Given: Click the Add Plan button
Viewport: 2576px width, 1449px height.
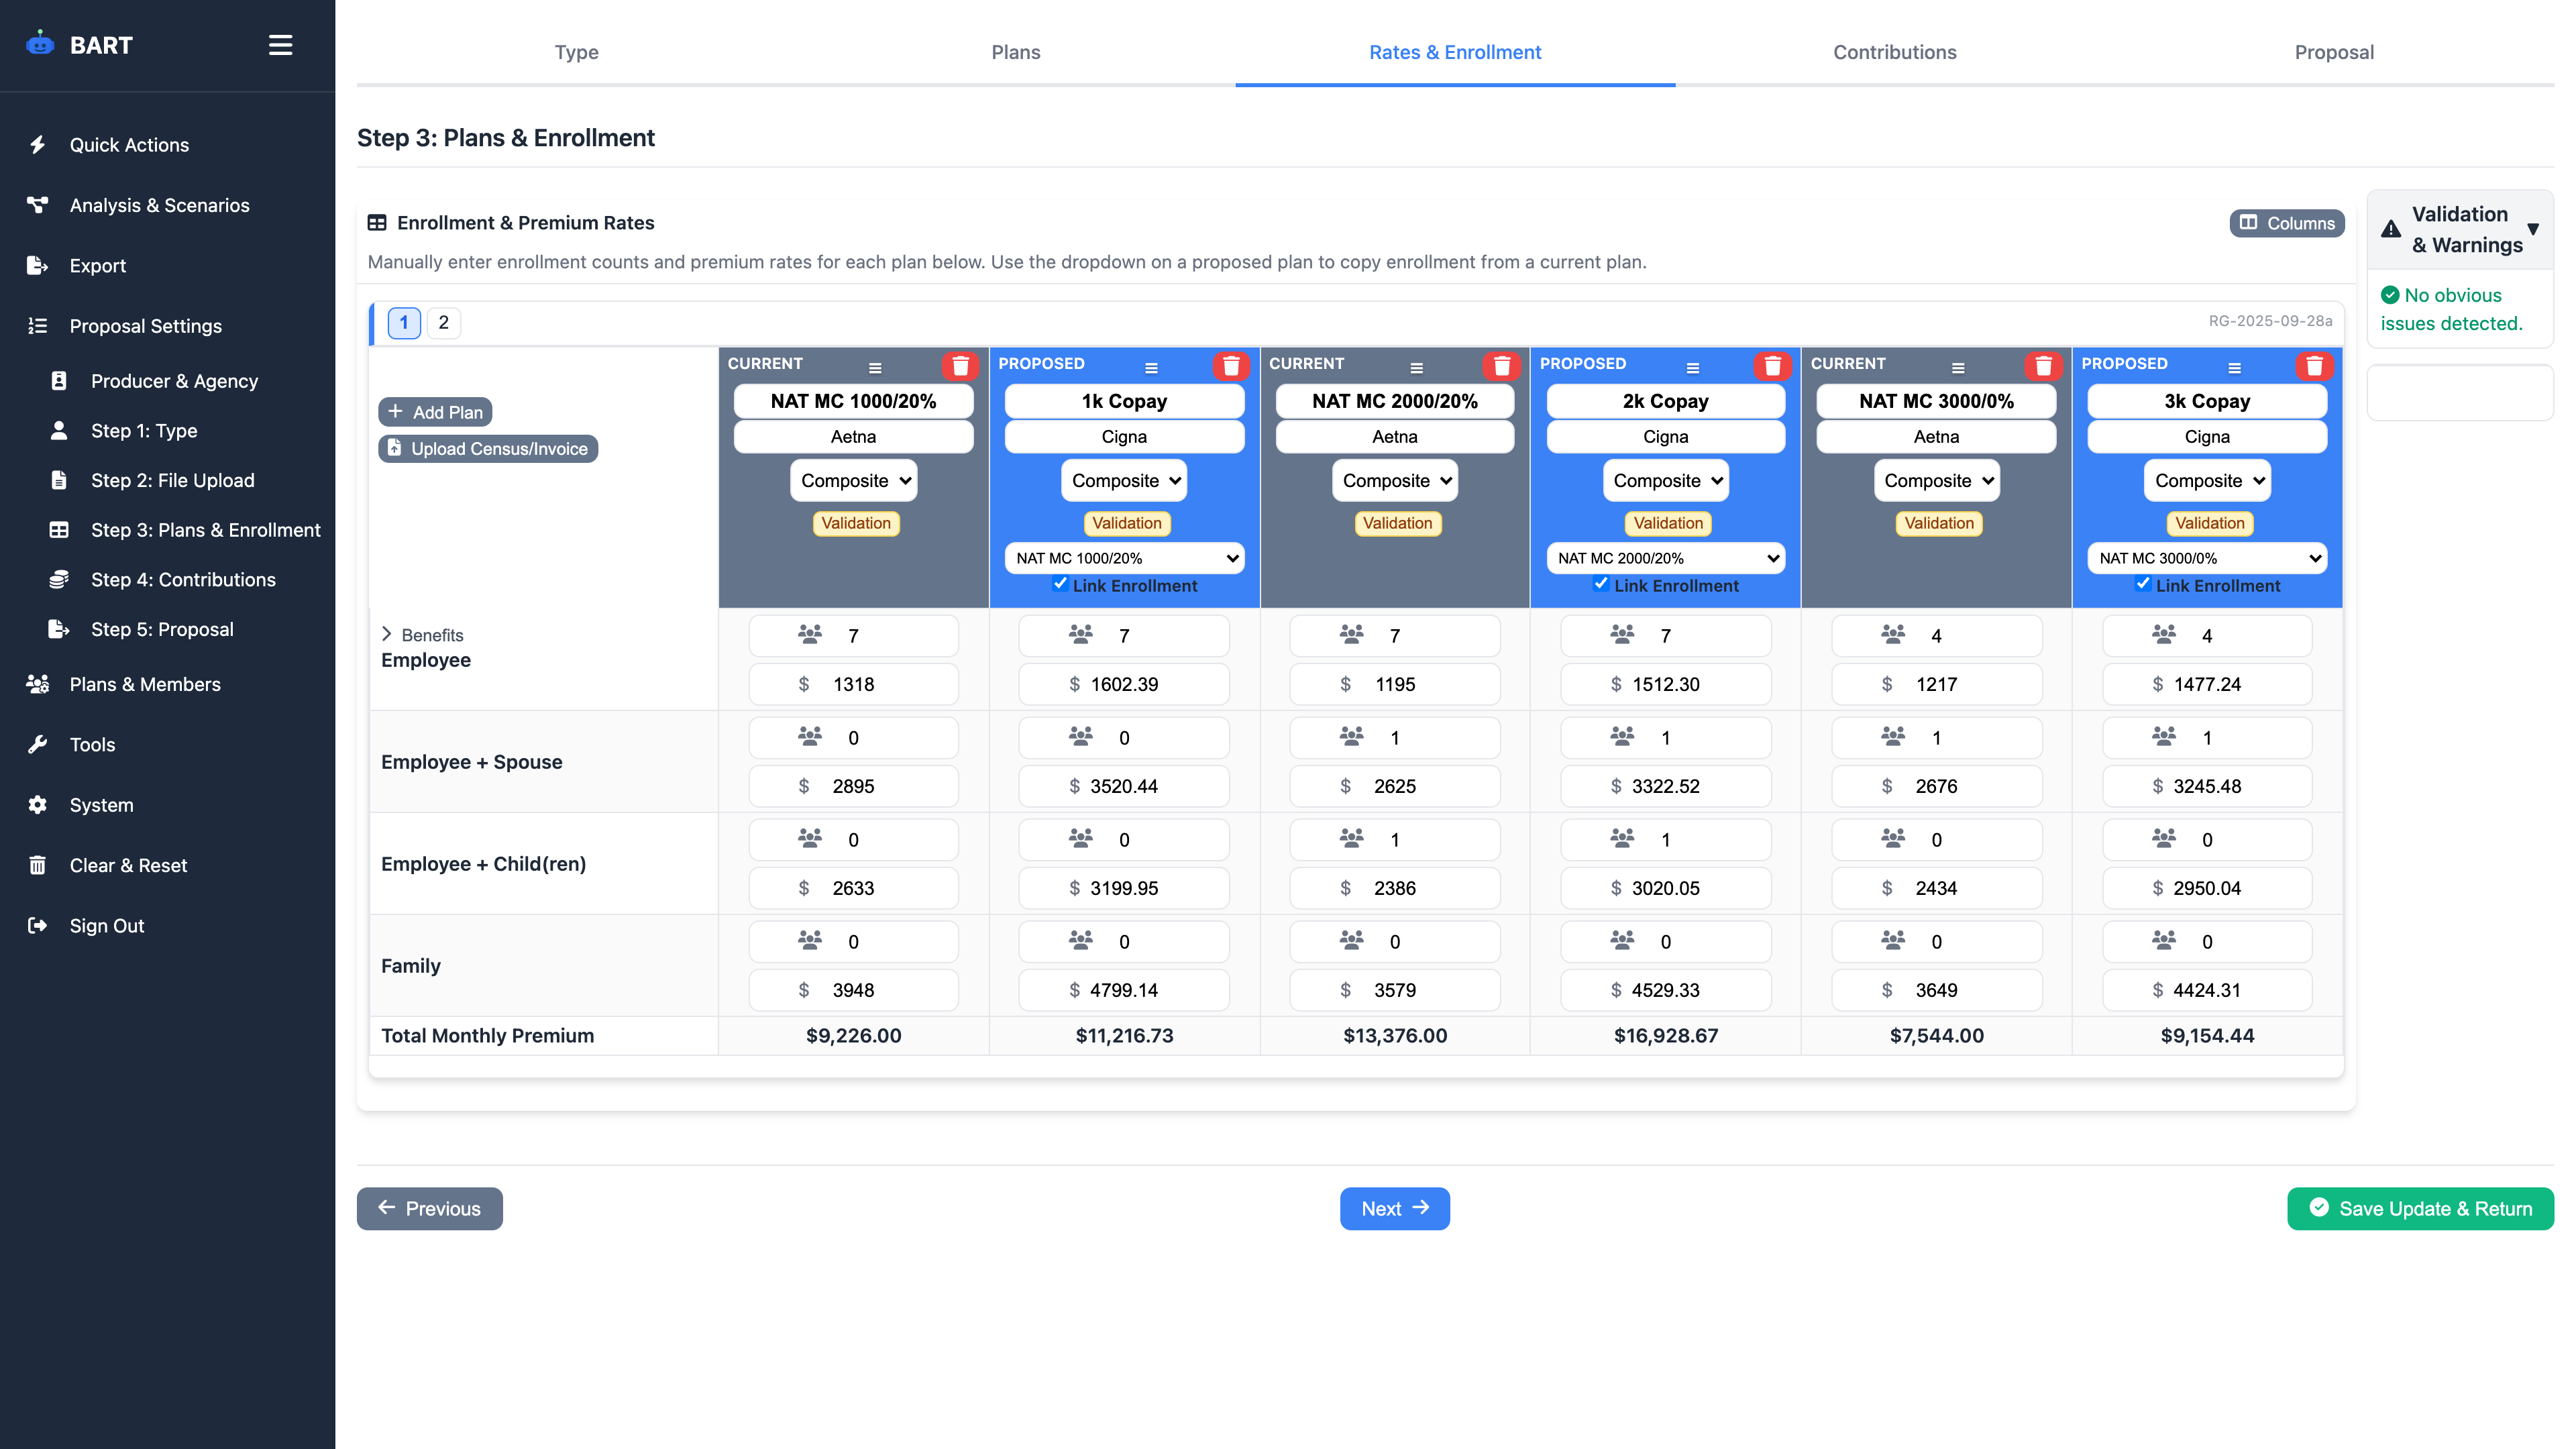Looking at the screenshot, I should (x=435, y=411).
